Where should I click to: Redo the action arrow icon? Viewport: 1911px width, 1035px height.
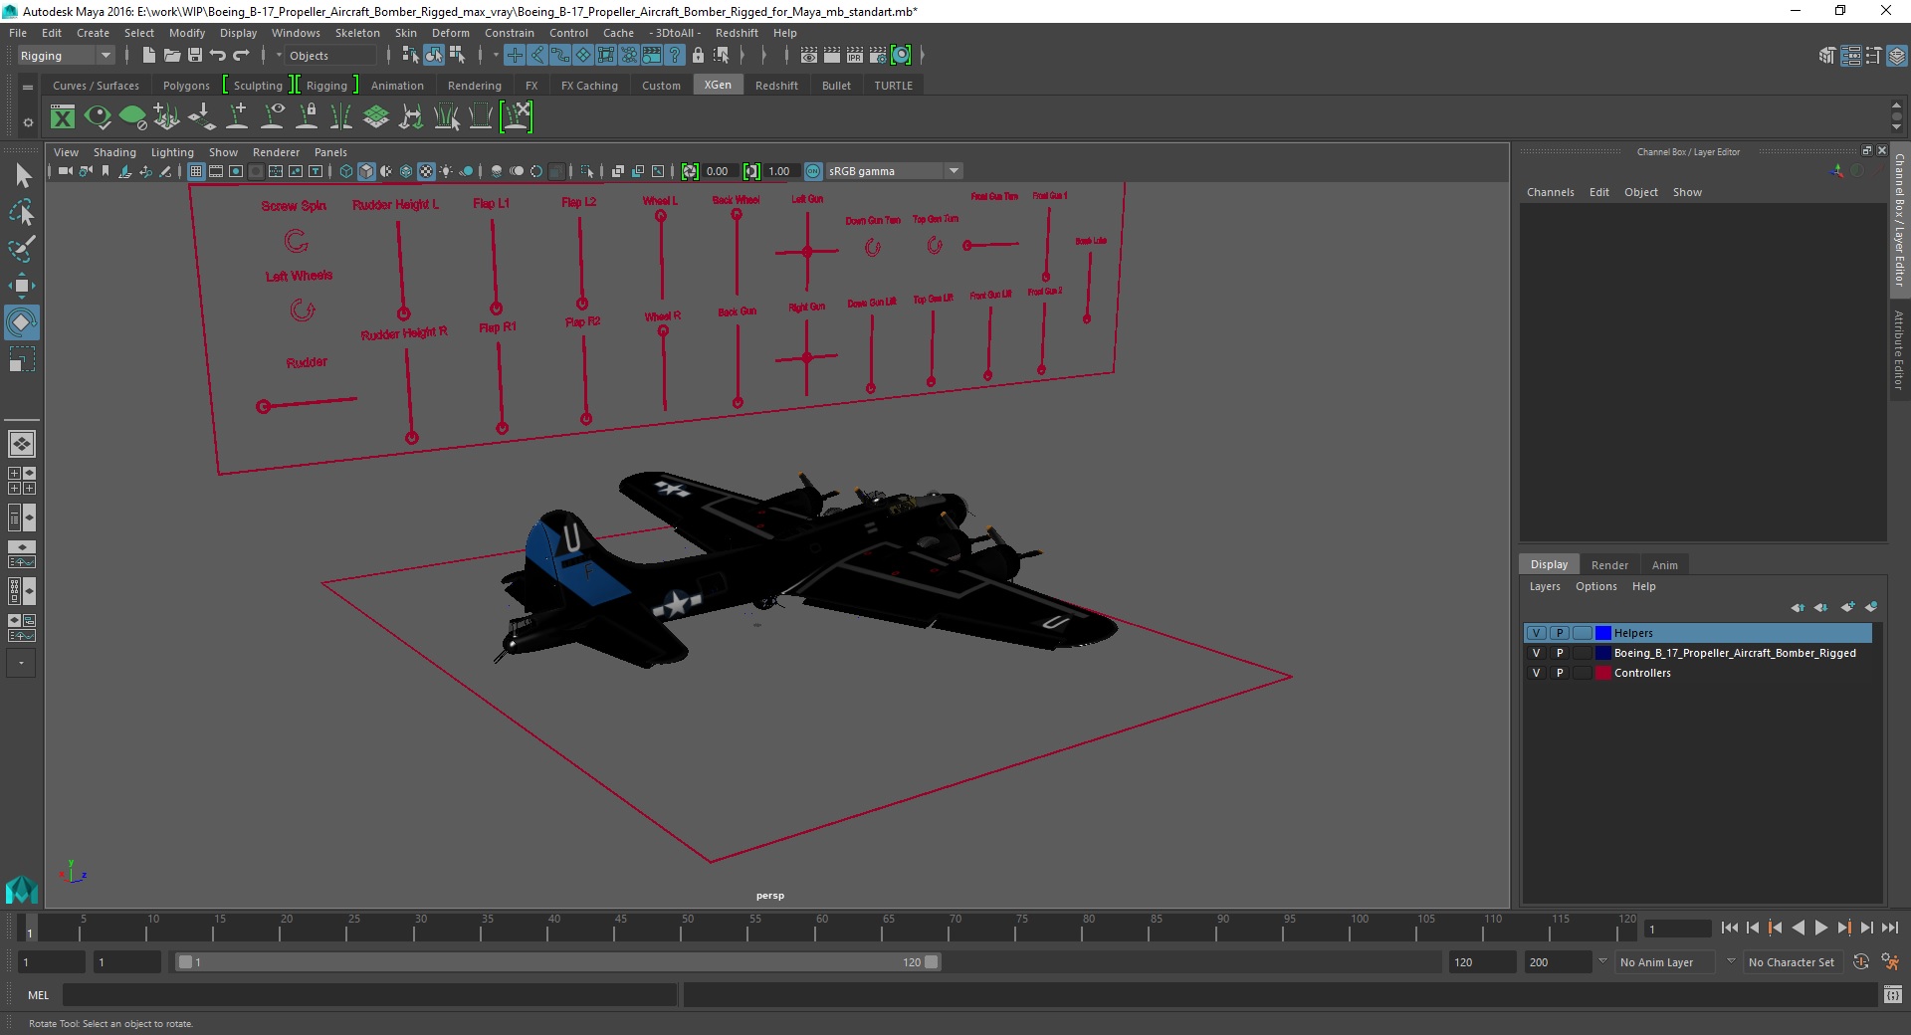[x=241, y=56]
